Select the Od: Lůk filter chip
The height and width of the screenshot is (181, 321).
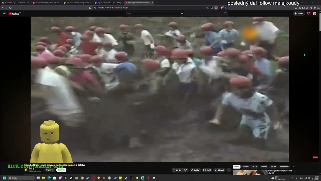point(255,167)
